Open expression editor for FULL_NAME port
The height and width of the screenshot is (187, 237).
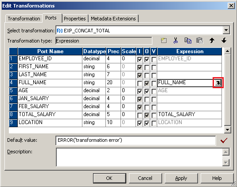point(218,82)
